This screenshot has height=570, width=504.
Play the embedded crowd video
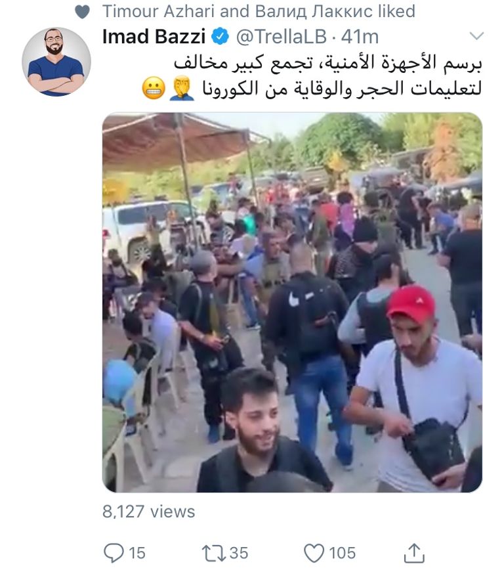pyautogui.click(x=292, y=303)
